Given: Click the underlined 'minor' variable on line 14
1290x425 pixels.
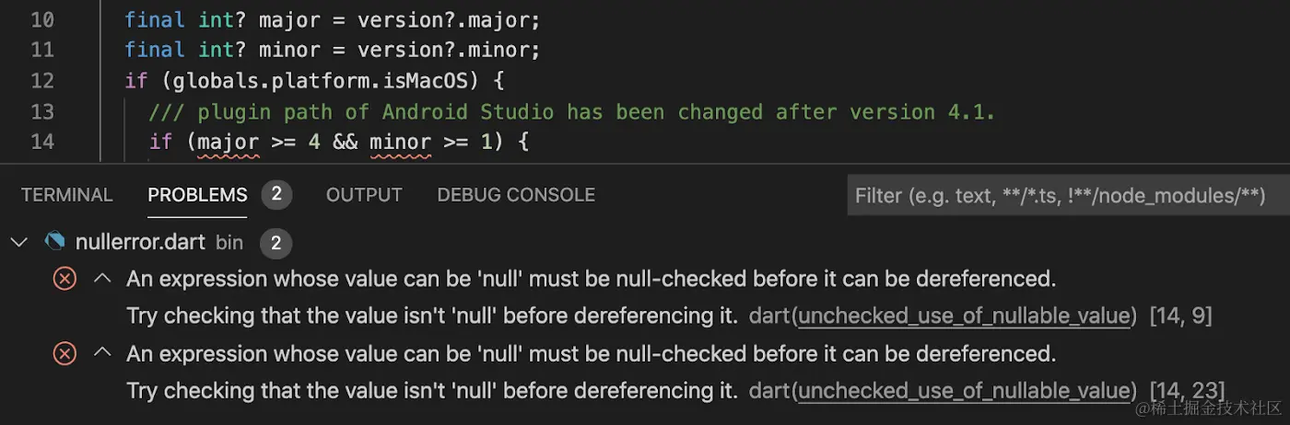Looking at the screenshot, I should 400,142.
